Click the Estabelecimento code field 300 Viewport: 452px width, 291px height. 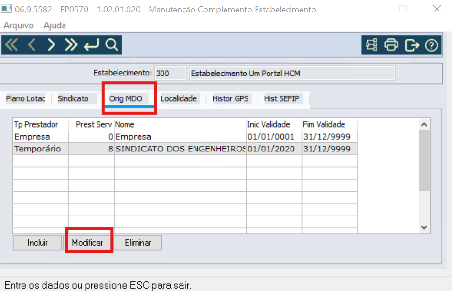click(171, 73)
